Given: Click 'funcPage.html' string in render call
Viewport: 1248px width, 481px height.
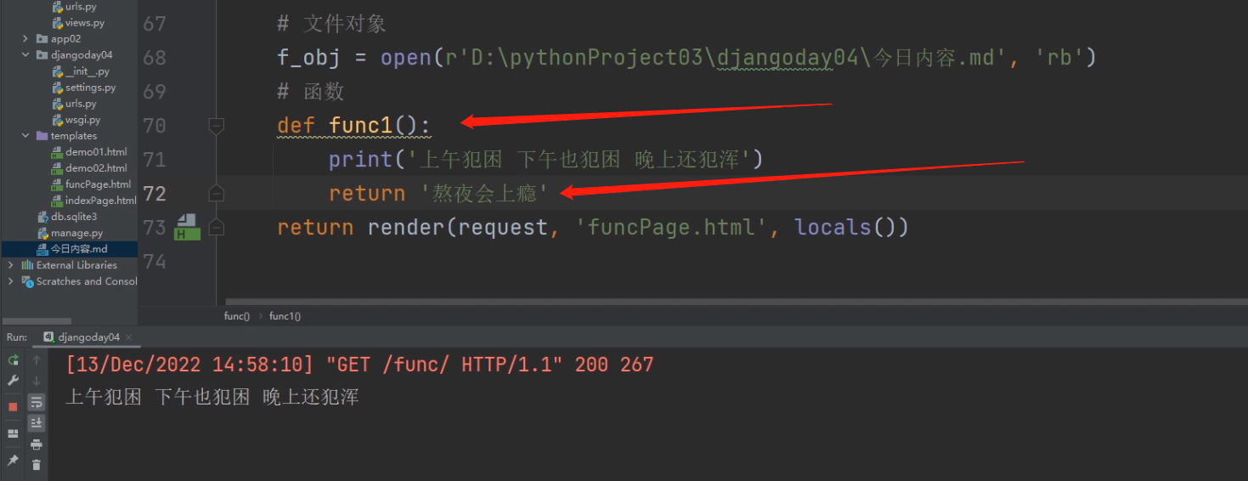Looking at the screenshot, I should 671,228.
